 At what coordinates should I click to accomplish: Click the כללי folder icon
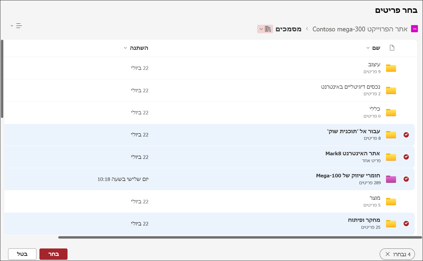click(391, 113)
